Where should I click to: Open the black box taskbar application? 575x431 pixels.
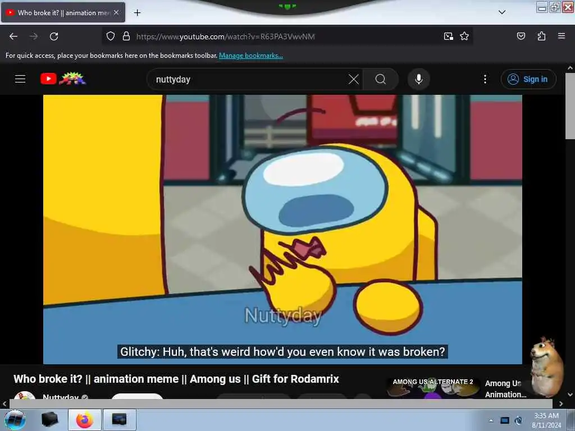pos(49,420)
